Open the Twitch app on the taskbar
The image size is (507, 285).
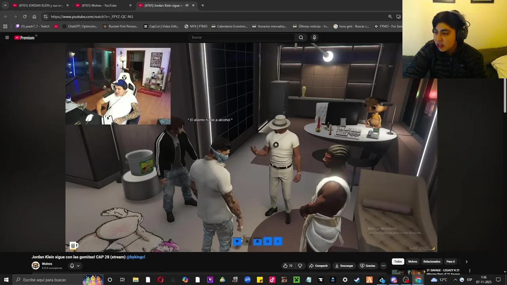(210, 280)
